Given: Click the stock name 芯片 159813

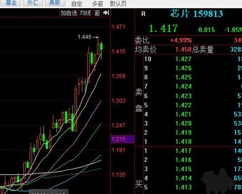Looking at the screenshot, I should click(x=196, y=14).
